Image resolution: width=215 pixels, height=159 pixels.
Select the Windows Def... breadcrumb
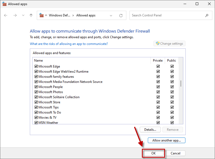click(x=59, y=15)
